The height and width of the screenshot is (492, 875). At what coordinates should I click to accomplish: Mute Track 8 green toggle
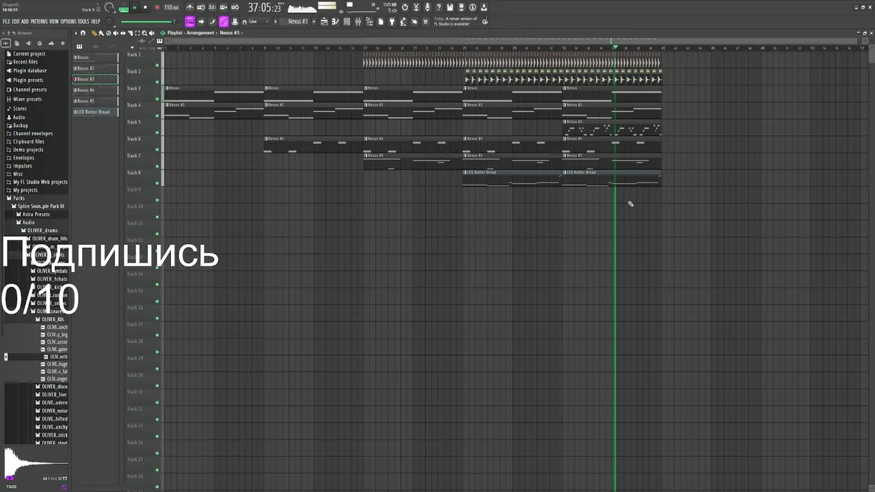(x=157, y=183)
